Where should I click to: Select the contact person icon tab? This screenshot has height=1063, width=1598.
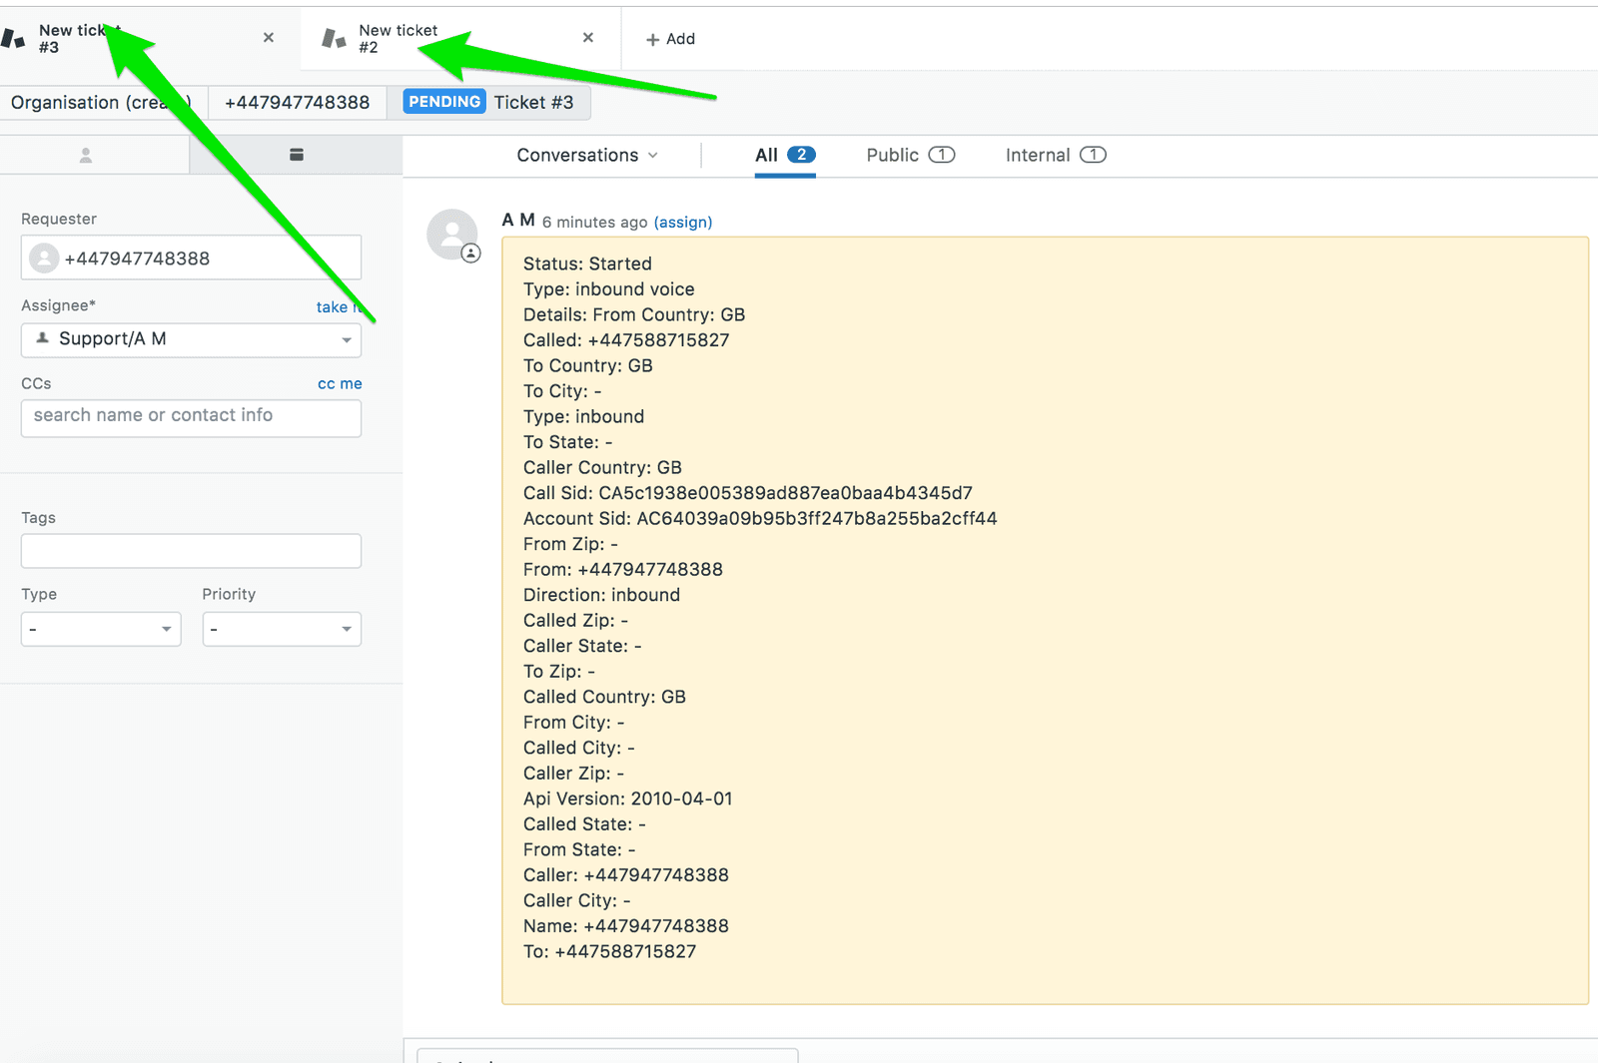tap(85, 155)
